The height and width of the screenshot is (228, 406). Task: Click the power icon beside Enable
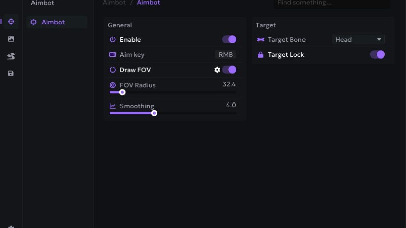pos(113,39)
